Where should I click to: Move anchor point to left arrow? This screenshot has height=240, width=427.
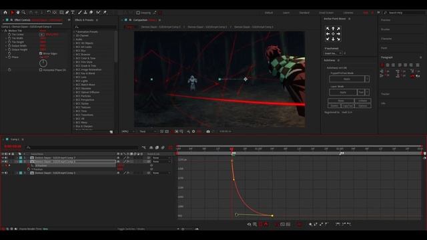pyautogui.click(x=328, y=34)
